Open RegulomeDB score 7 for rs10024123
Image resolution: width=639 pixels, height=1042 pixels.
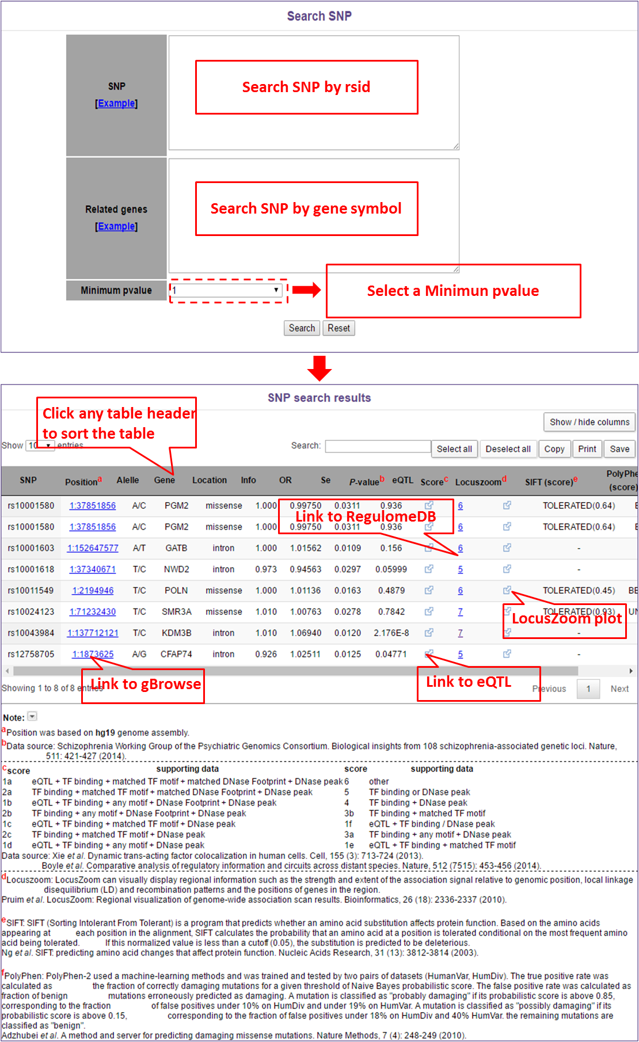(x=461, y=612)
